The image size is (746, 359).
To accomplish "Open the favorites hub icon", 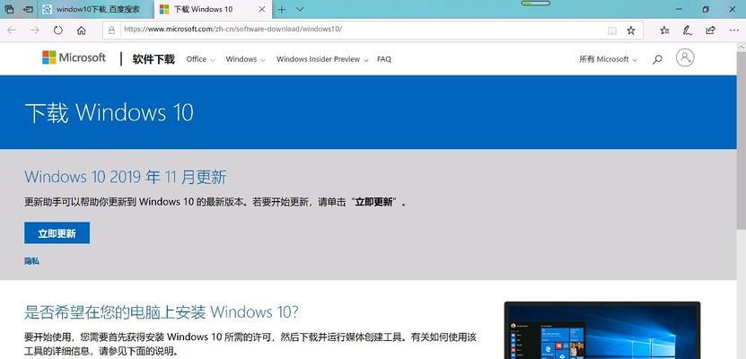I will (x=664, y=31).
